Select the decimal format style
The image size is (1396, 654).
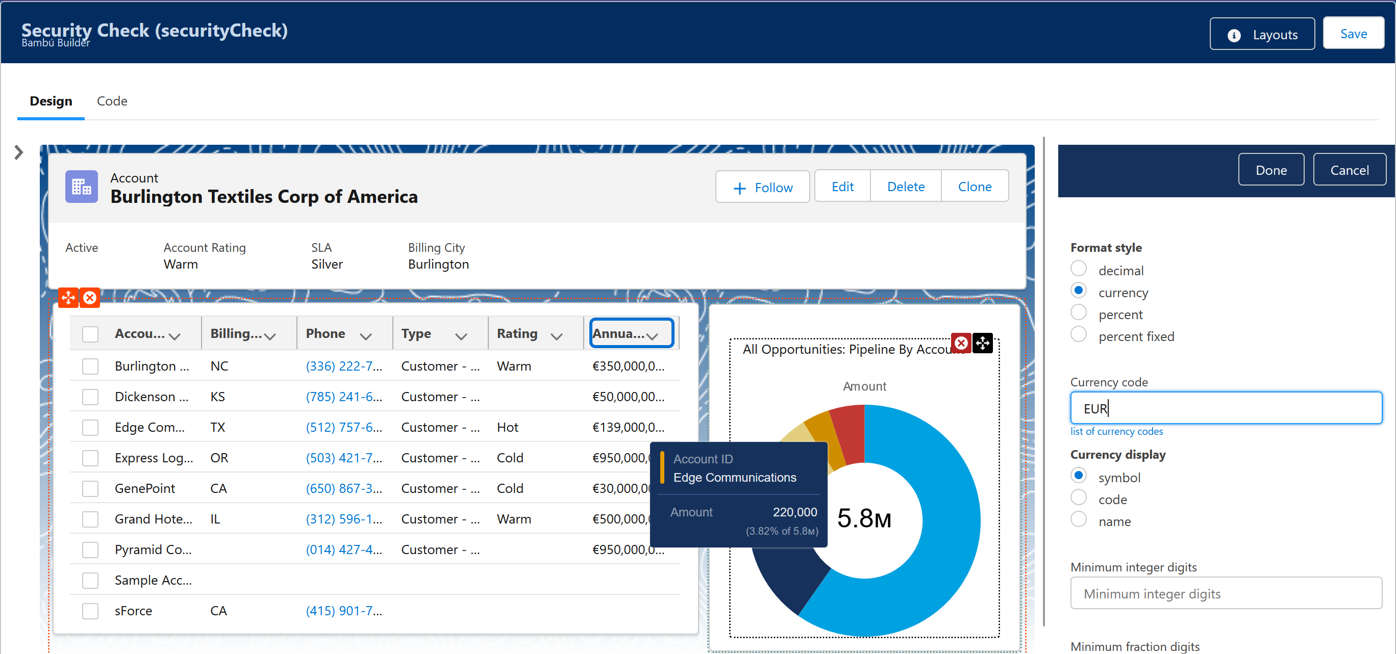tap(1079, 269)
